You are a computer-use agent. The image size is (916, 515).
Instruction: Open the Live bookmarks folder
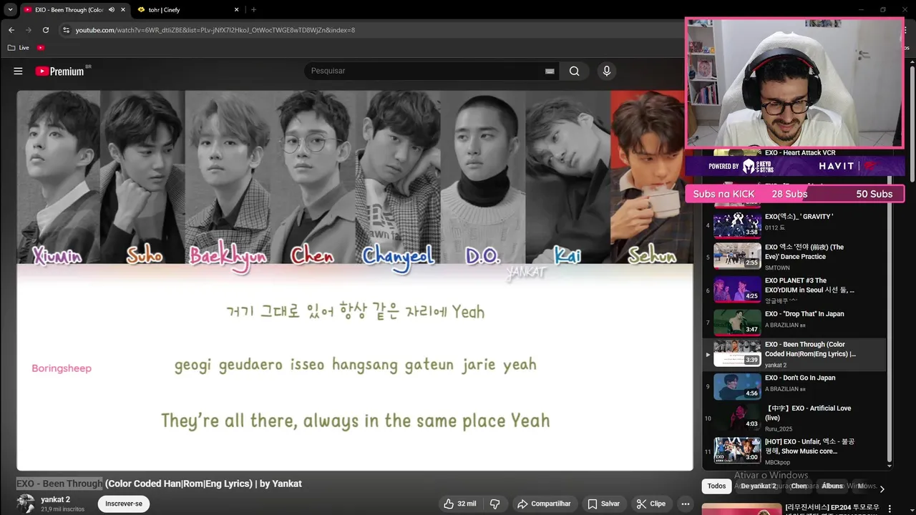(19, 48)
